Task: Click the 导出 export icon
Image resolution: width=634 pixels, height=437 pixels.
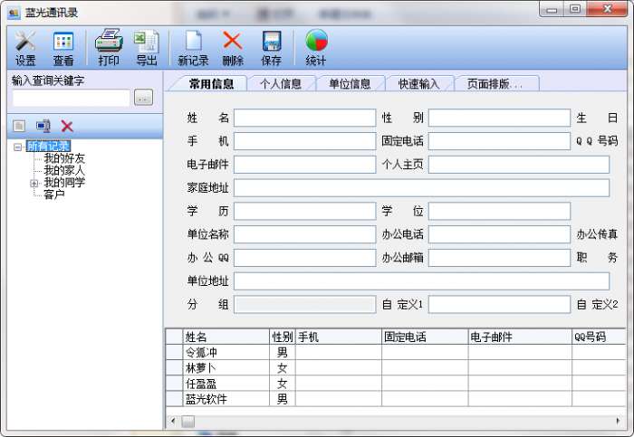Action: 147,48
